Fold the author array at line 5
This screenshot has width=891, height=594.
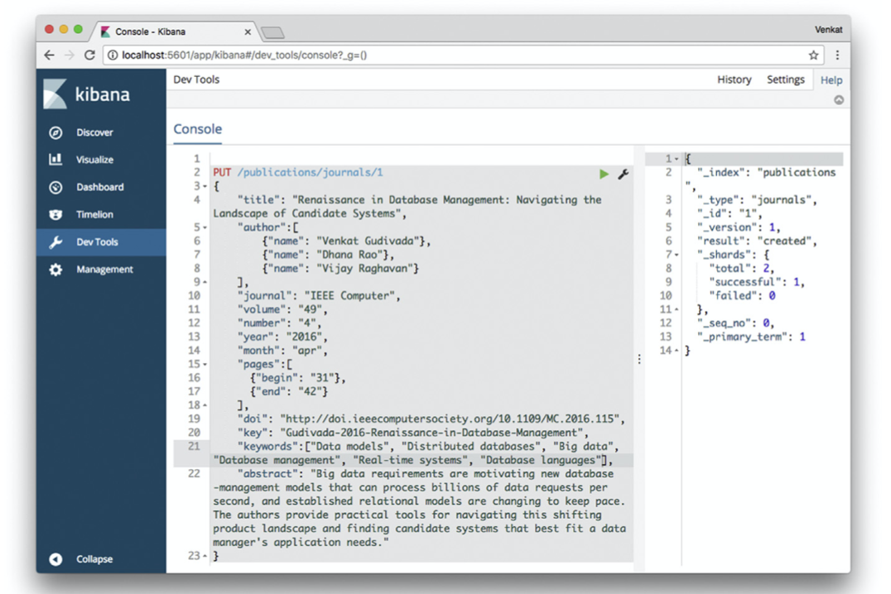[x=205, y=228]
